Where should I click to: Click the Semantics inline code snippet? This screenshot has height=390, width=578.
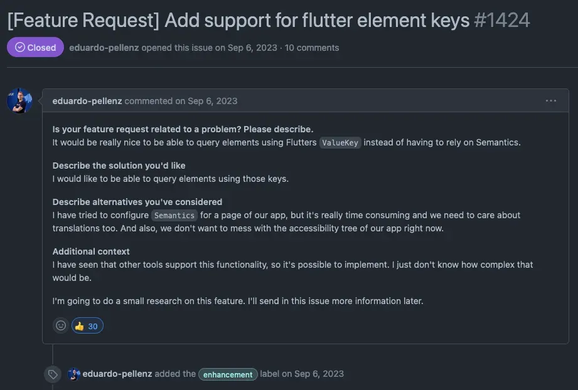[x=174, y=215]
